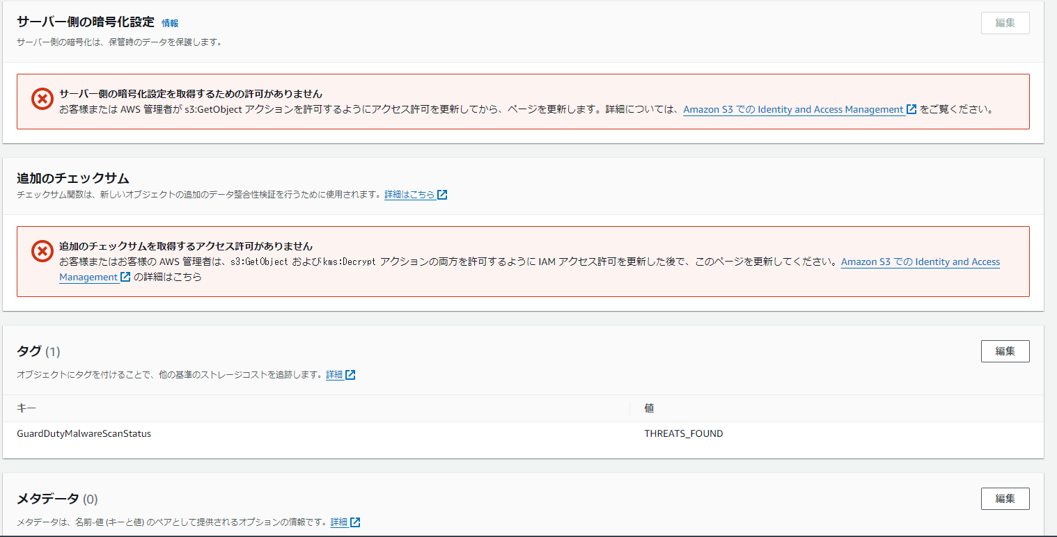The width and height of the screenshot is (1057, 537).
Task: Click external-link icon after encryption error IAM link
Action: click(911, 109)
